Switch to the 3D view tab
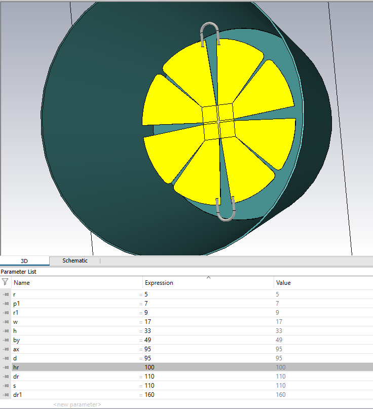Image resolution: width=373 pixels, height=409 pixels. point(24,261)
